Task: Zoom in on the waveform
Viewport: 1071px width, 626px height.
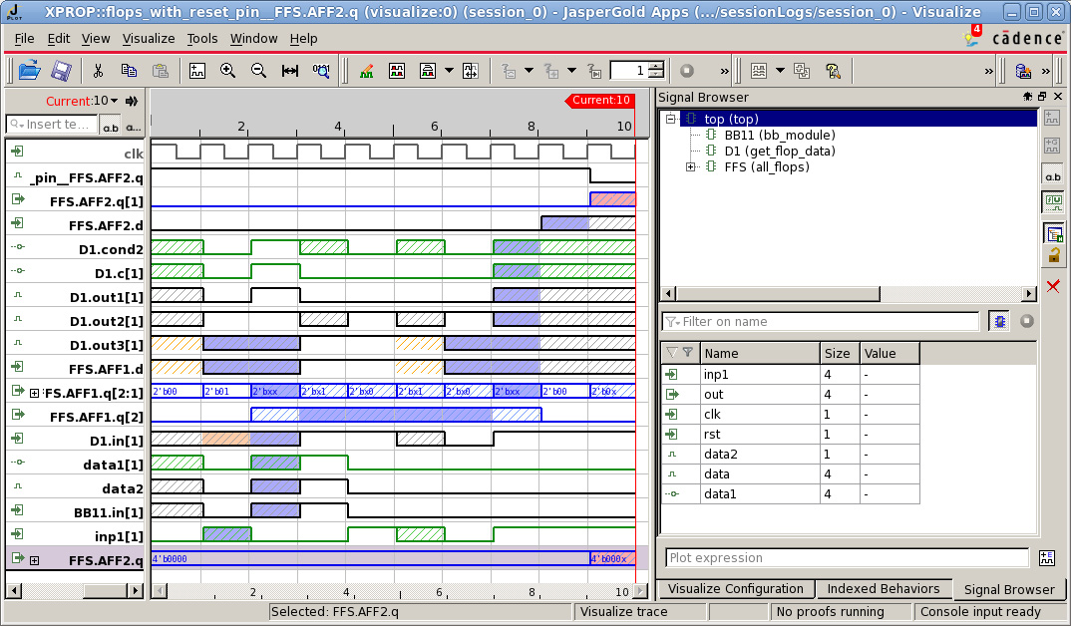Action: click(x=227, y=71)
